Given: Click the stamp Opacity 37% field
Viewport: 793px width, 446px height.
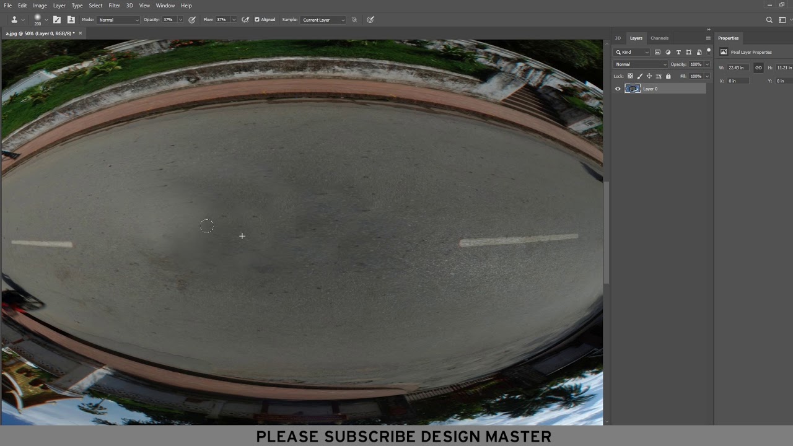Looking at the screenshot, I should click(169, 20).
